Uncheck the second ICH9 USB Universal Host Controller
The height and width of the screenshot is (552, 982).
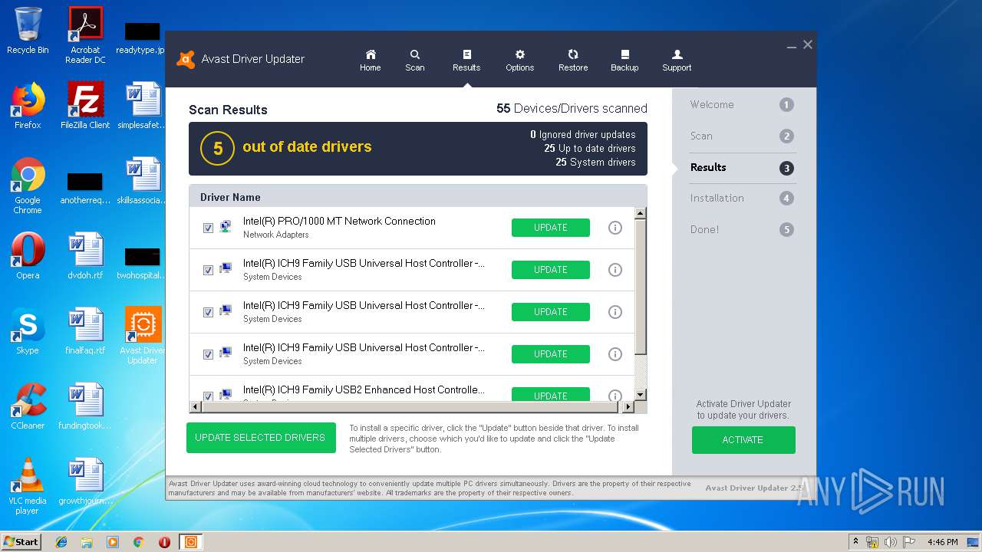[x=208, y=312]
